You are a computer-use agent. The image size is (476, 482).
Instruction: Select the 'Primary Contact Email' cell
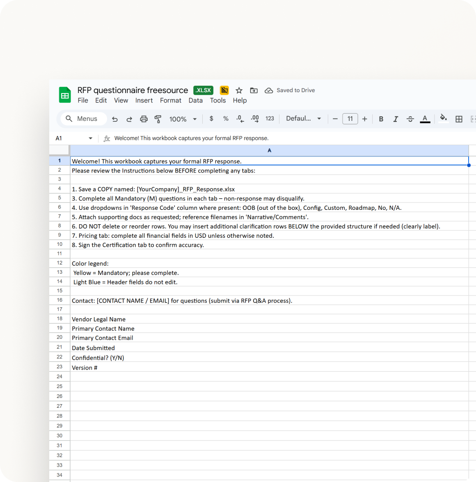[x=269, y=338]
